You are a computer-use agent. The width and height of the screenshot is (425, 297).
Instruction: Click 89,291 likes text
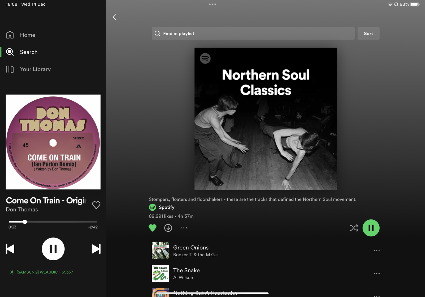pos(161,216)
